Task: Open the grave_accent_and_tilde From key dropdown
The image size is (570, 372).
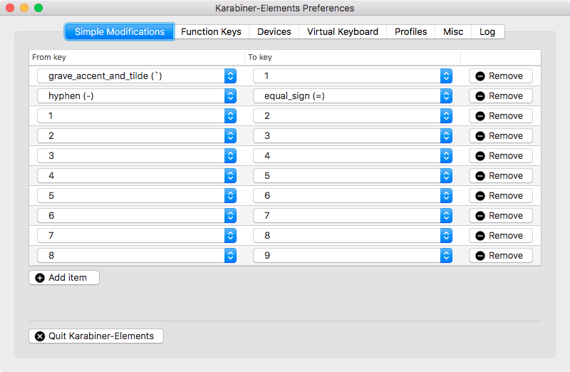Action: (x=137, y=76)
